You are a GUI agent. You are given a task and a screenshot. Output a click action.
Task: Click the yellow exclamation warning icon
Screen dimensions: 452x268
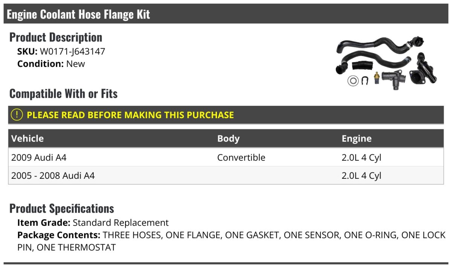pos(17,115)
